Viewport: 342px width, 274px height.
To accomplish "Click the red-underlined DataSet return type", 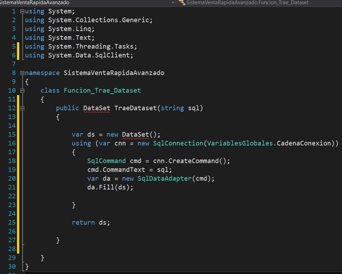I will tap(96, 108).
